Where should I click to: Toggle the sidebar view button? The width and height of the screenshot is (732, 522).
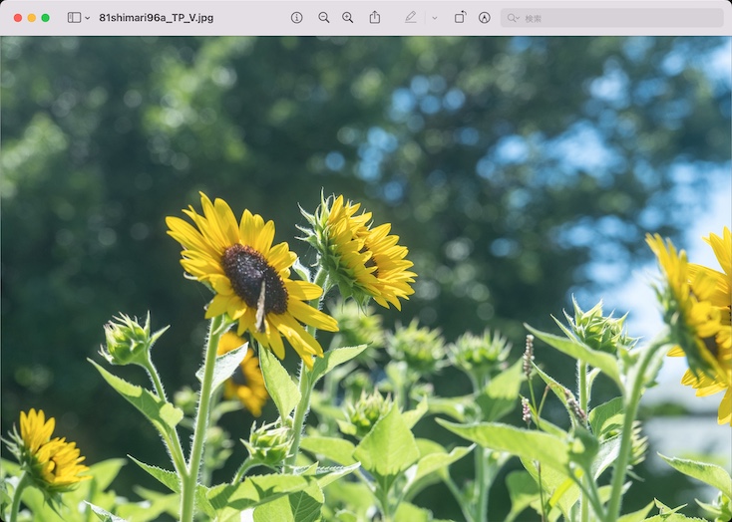(x=74, y=18)
